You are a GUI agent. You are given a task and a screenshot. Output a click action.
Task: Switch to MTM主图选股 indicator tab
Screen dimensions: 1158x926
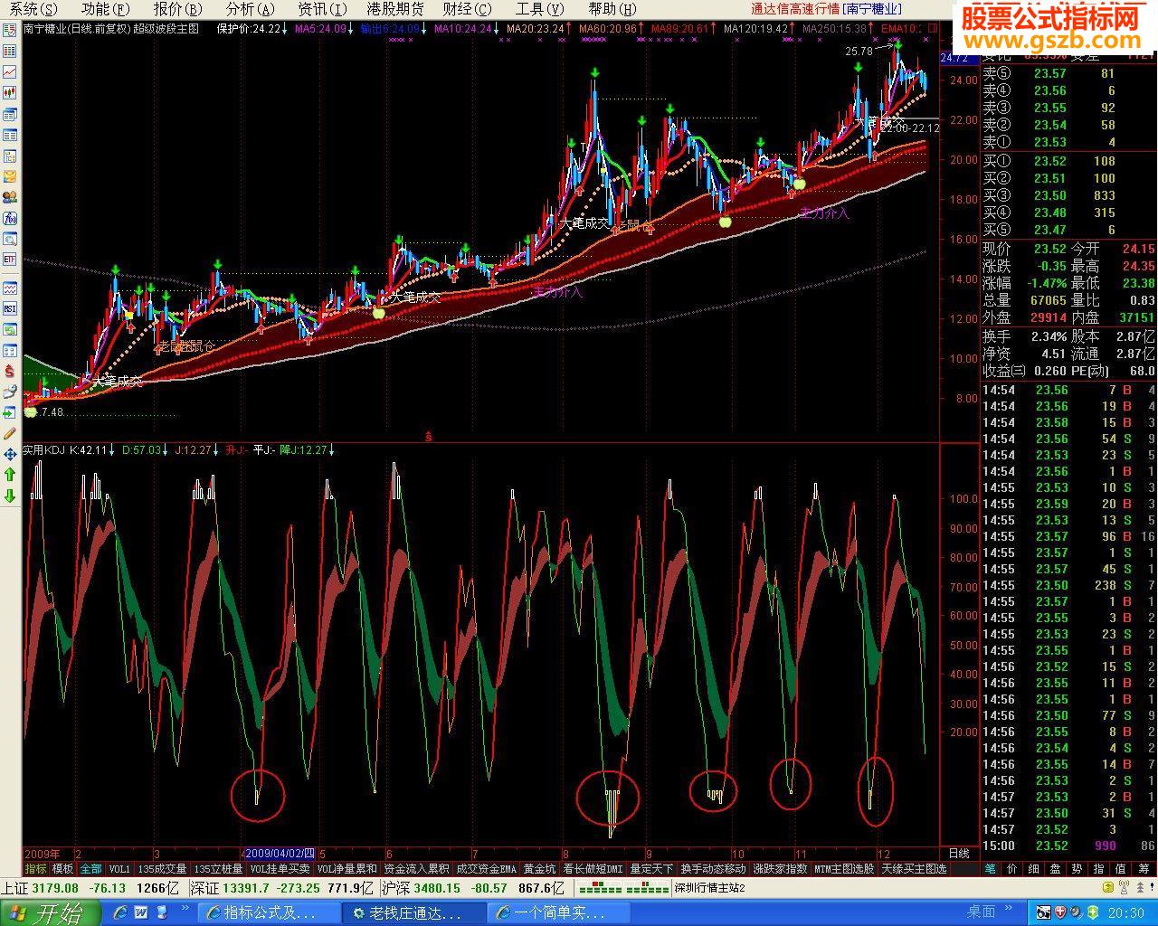[844, 868]
